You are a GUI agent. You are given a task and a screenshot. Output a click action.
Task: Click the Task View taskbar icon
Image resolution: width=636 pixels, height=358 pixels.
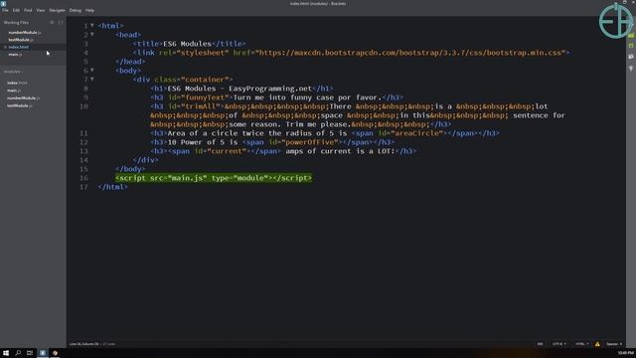30,353
